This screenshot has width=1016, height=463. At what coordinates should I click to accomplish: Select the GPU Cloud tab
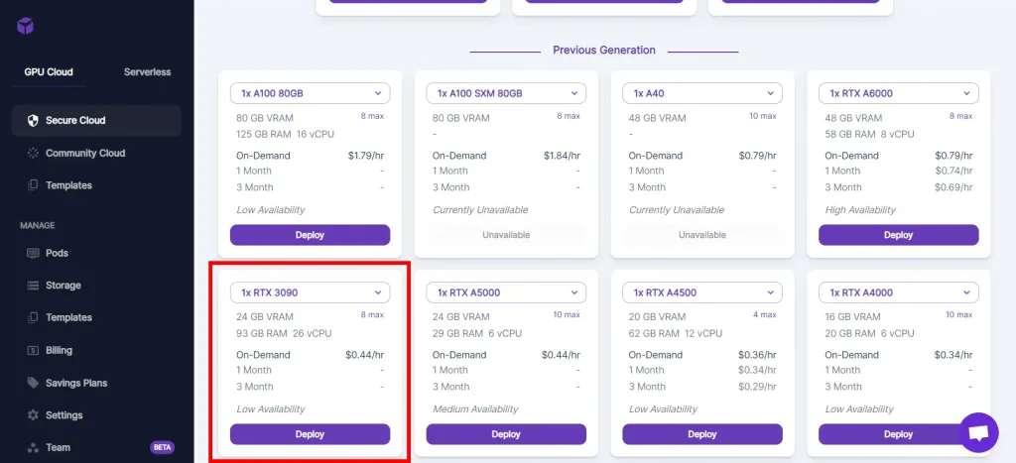click(49, 72)
